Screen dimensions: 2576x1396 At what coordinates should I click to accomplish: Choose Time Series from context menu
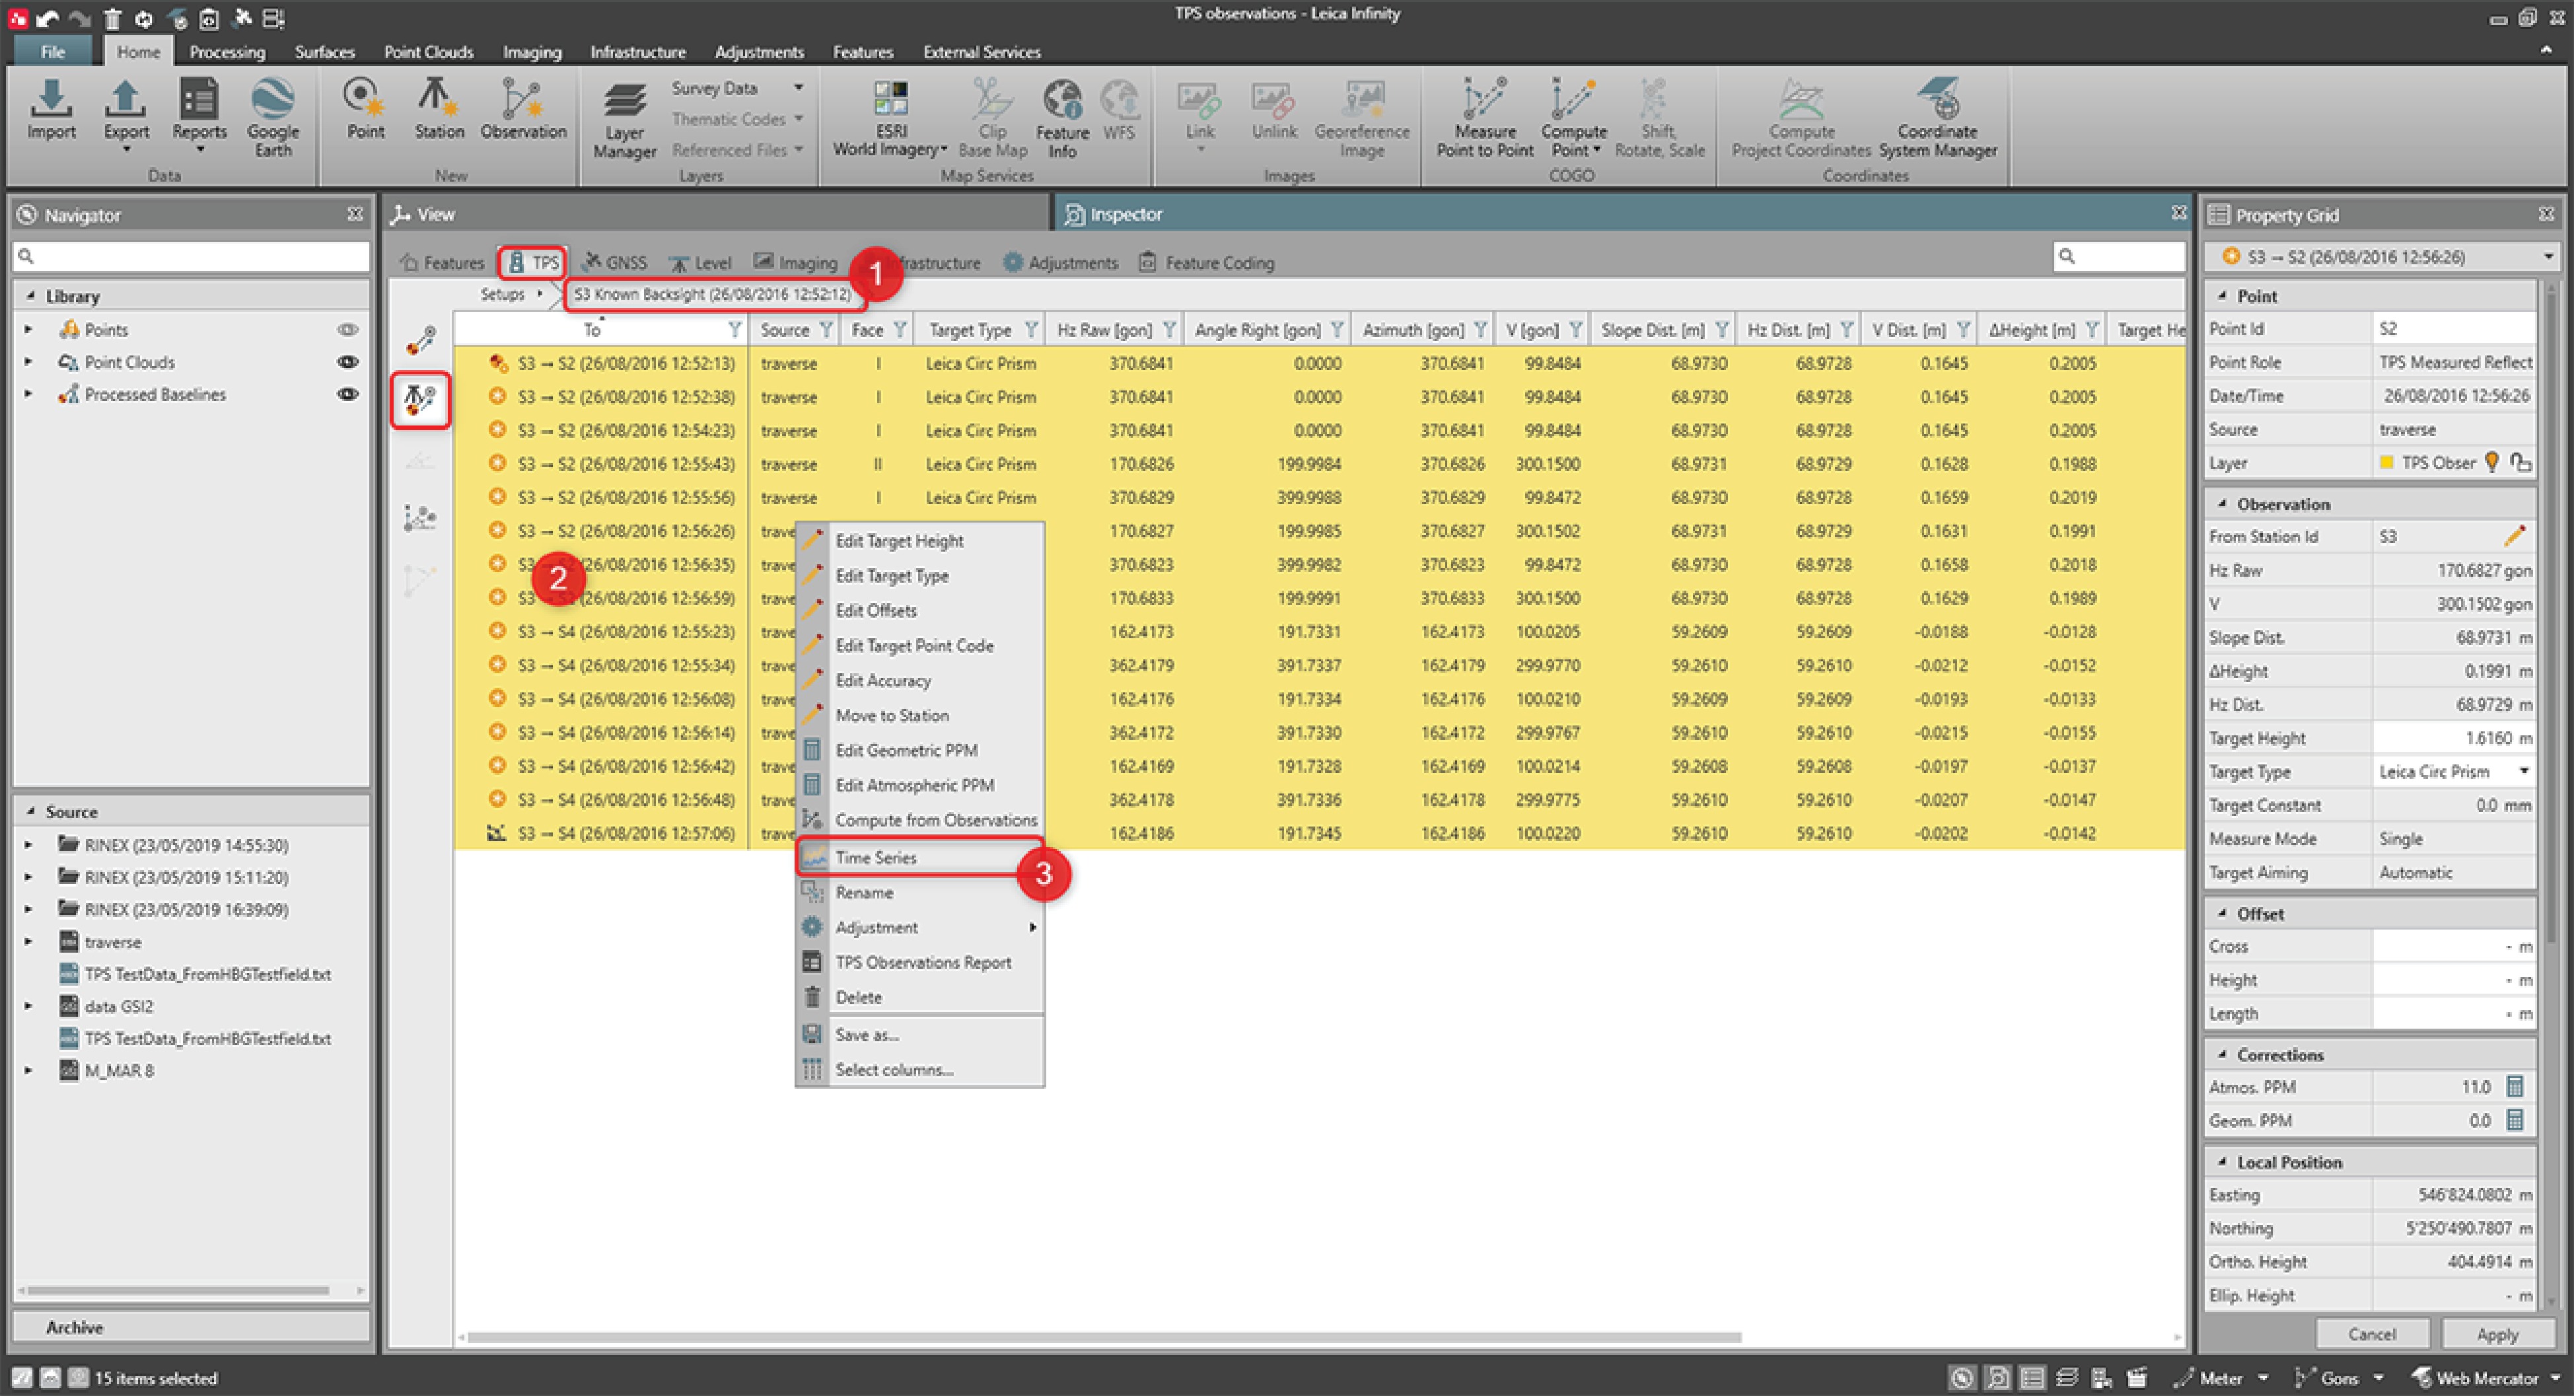[920, 857]
